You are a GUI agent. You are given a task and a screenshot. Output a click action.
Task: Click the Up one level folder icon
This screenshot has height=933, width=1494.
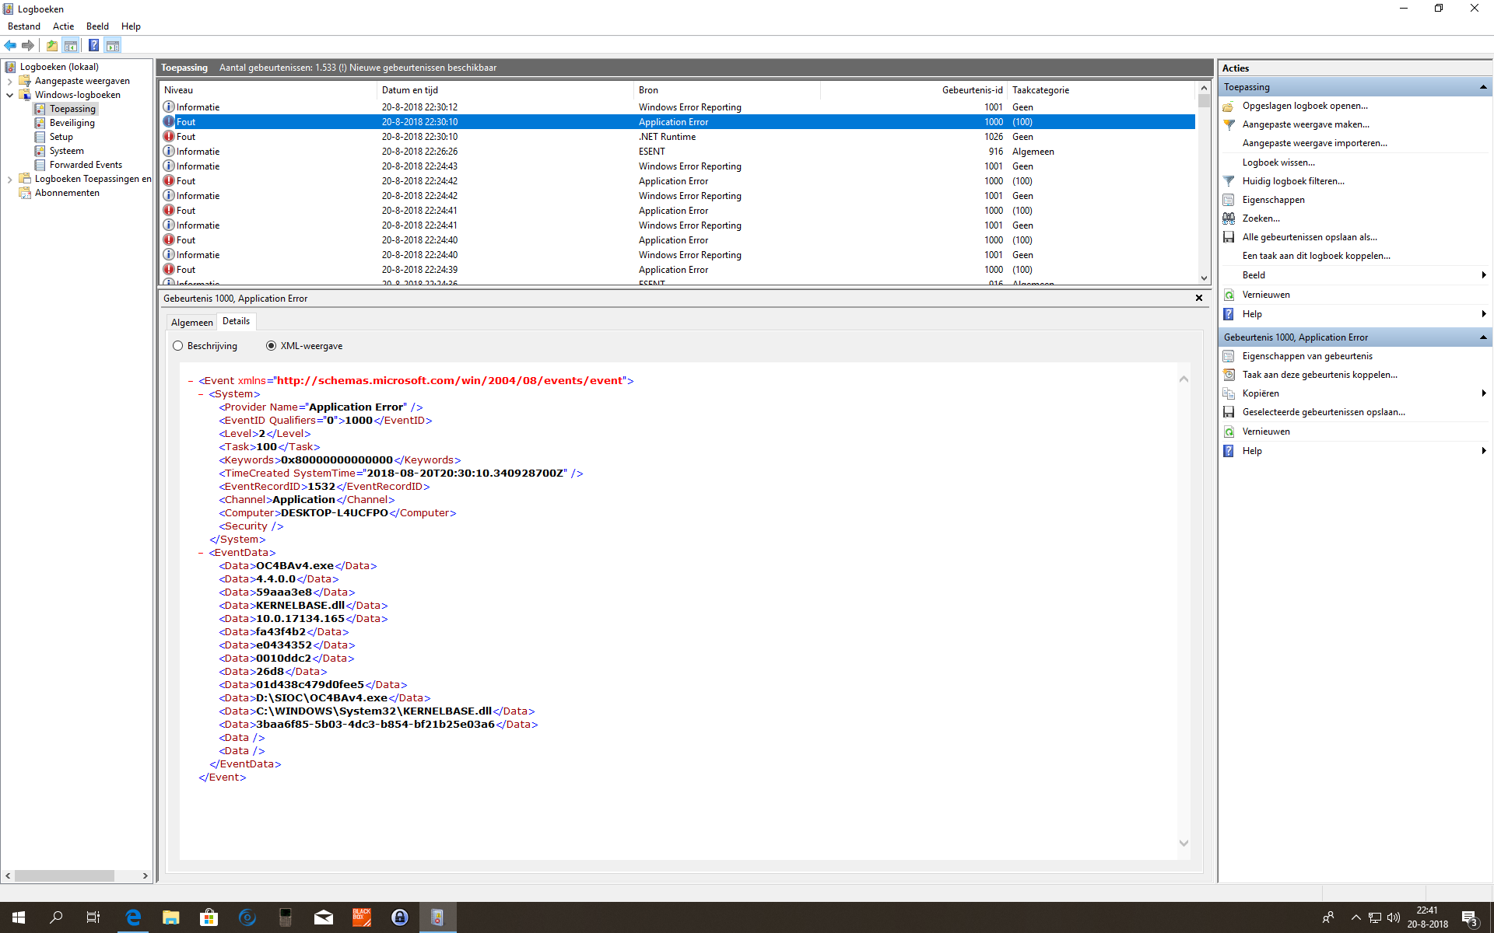click(x=51, y=46)
